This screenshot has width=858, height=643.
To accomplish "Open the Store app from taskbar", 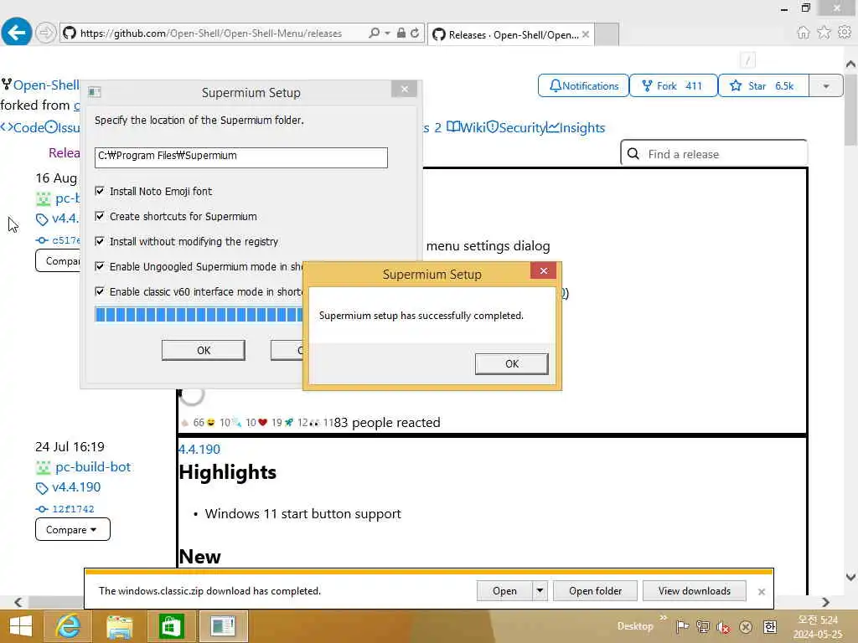I will click(x=171, y=626).
